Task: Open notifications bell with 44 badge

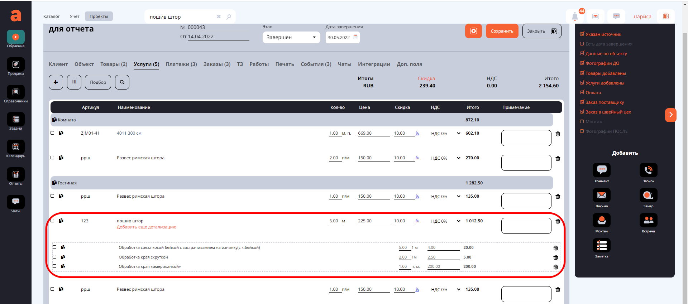Action: pyautogui.click(x=575, y=16)
